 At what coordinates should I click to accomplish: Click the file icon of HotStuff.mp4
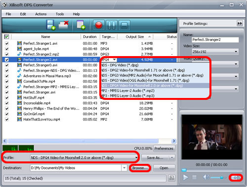click(x=19, y=97)
